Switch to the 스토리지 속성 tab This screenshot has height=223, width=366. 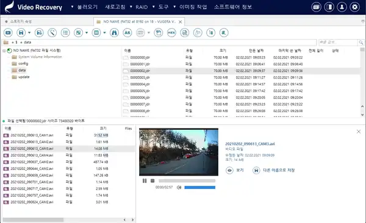(x=21, y=21)
